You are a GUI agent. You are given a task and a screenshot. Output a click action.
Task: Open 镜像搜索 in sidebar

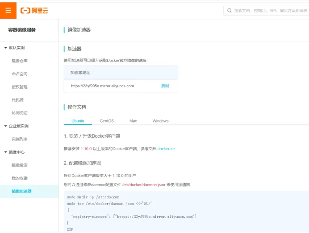20,165
